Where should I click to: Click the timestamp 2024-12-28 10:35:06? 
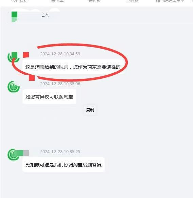tap(60, 84)
